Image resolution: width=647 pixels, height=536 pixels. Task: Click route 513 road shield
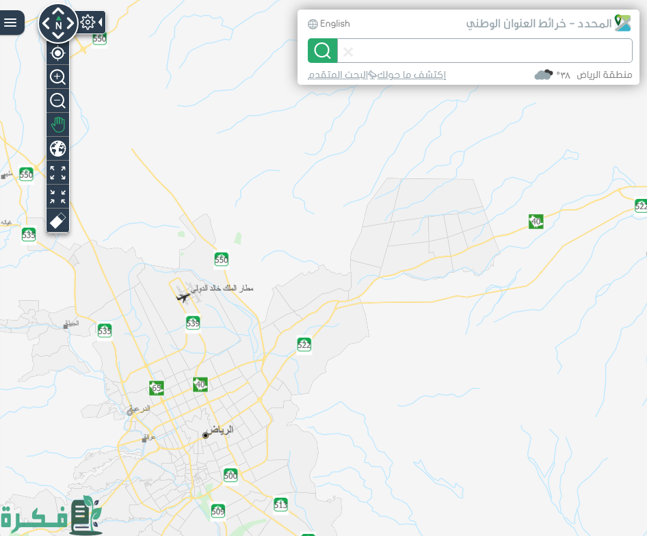coord(280,505)
